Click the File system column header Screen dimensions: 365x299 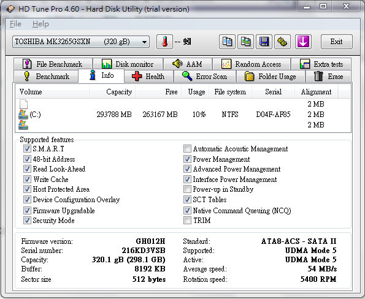pos(230,92)
